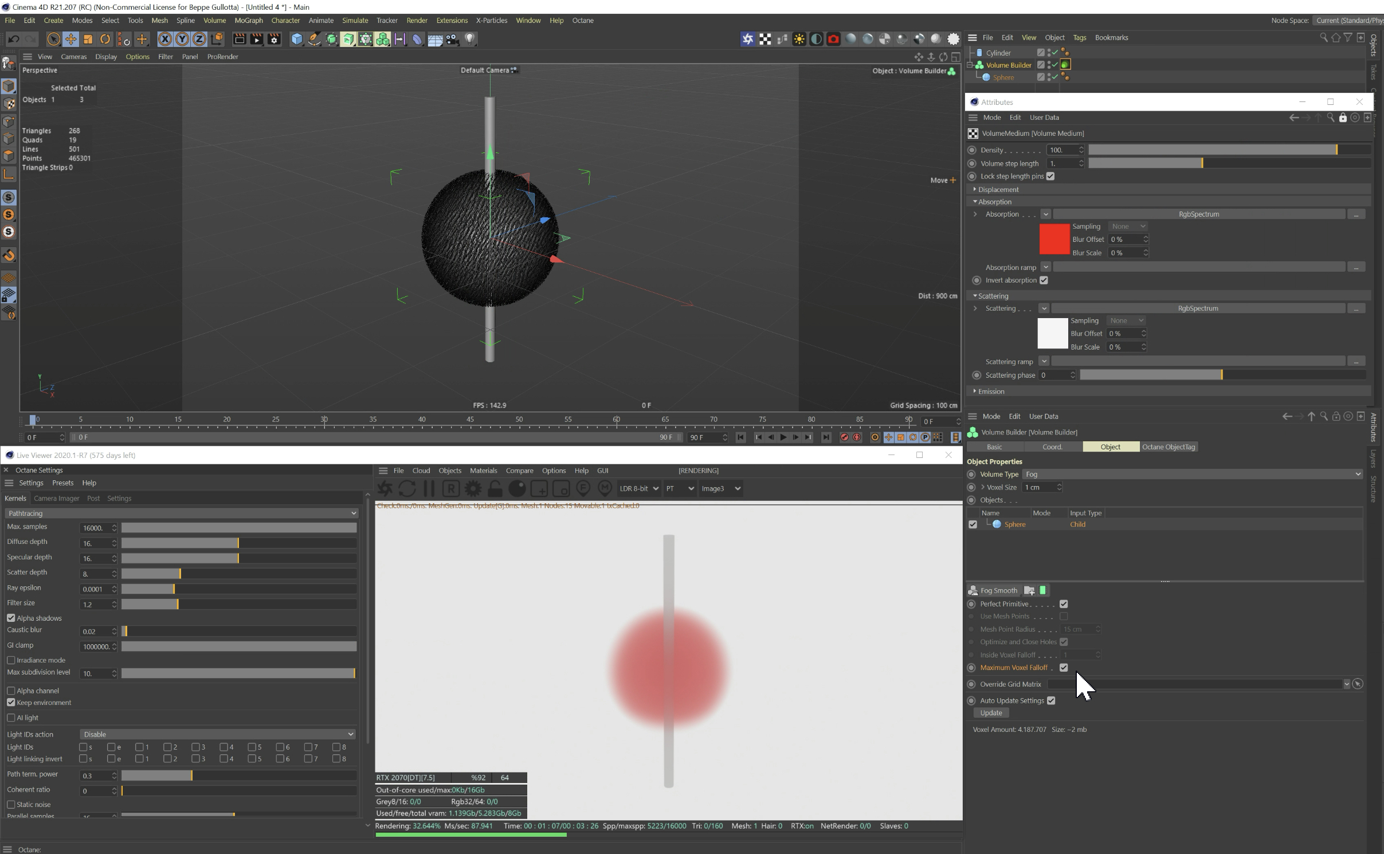Viewport: 1384px width, 854px height.
Task: Toggle Invert absorption checkbox
Action: [1044, 280]
